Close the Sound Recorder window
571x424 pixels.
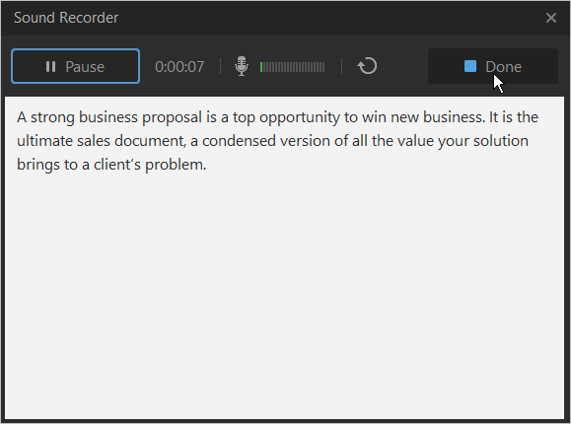[x=551, y=18]
